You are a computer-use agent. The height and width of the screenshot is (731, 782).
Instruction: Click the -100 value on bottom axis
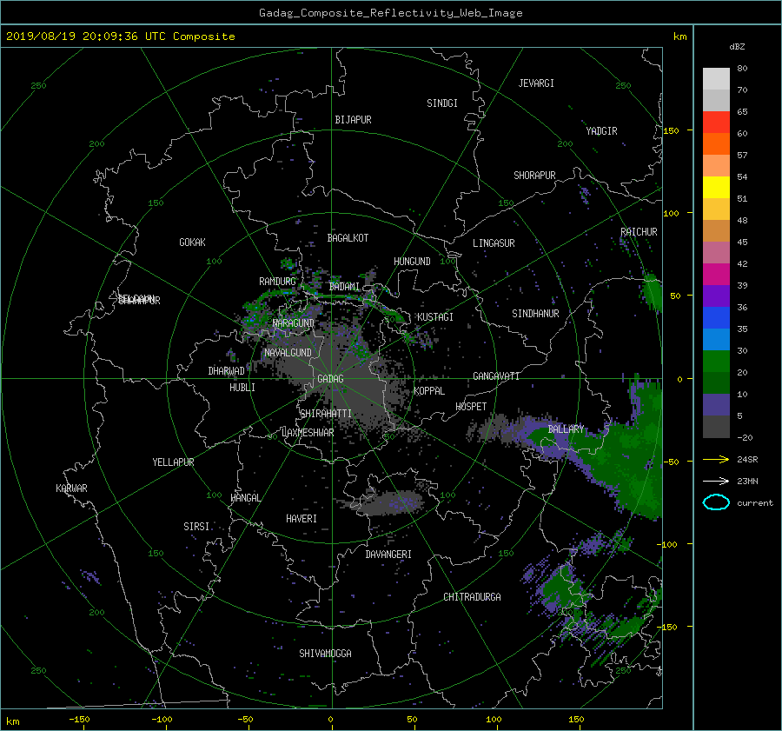pos(162,720)
